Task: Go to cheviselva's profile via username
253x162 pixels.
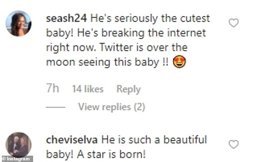Action: [72, 140]
